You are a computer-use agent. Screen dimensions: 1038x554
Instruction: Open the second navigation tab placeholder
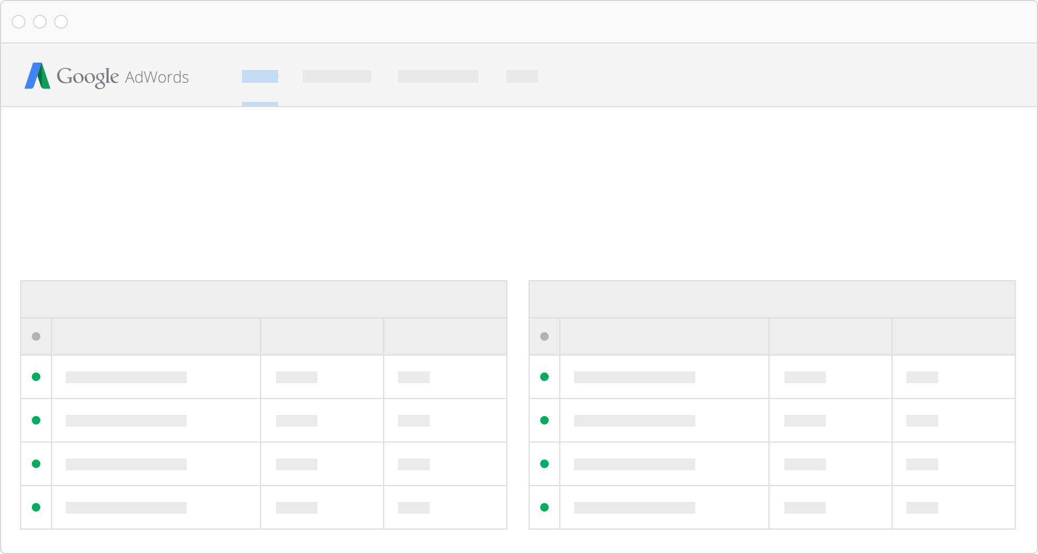[337, 76]
